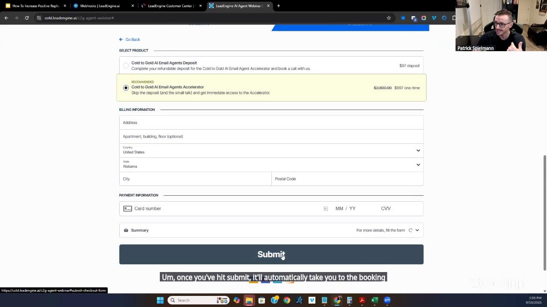
Task: Click the card icon in payment field
Action: click(x=127, y=209)
